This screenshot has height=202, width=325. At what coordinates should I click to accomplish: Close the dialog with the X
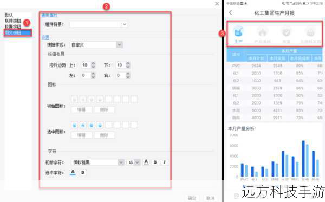pos(217,4)
